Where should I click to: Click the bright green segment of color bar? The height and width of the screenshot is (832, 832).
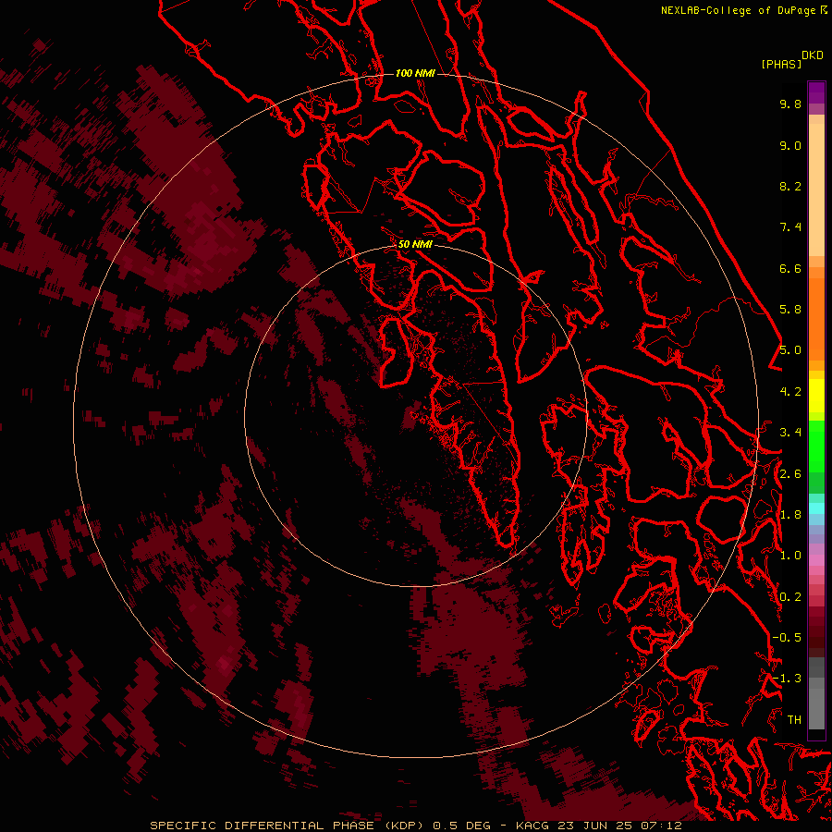tap(816, 447)
